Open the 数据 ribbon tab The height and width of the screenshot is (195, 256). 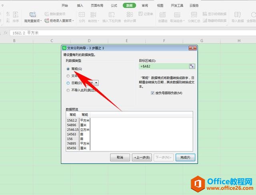point(129,5)
